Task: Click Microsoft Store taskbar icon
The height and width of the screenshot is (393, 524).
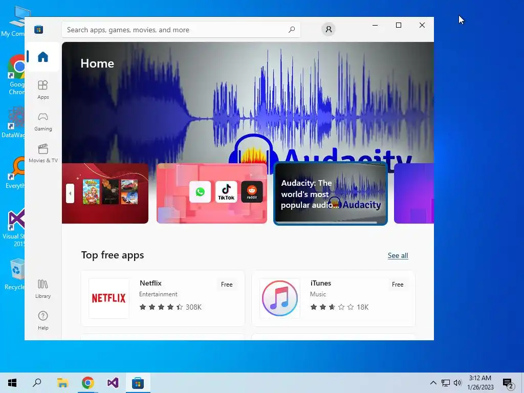Action: [x=138, y=383]
